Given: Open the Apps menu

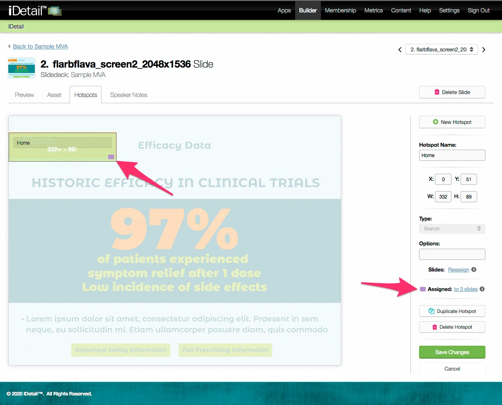Looking at the screenshot, I should click(x=284, y=10).
